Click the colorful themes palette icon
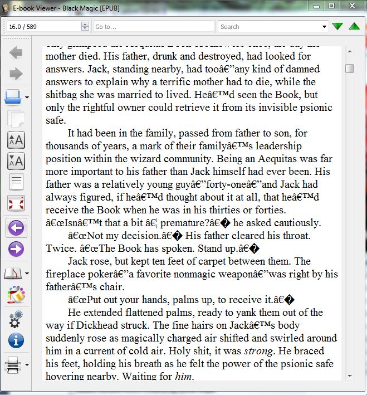367x395 pixels. (x=16, y=294)
